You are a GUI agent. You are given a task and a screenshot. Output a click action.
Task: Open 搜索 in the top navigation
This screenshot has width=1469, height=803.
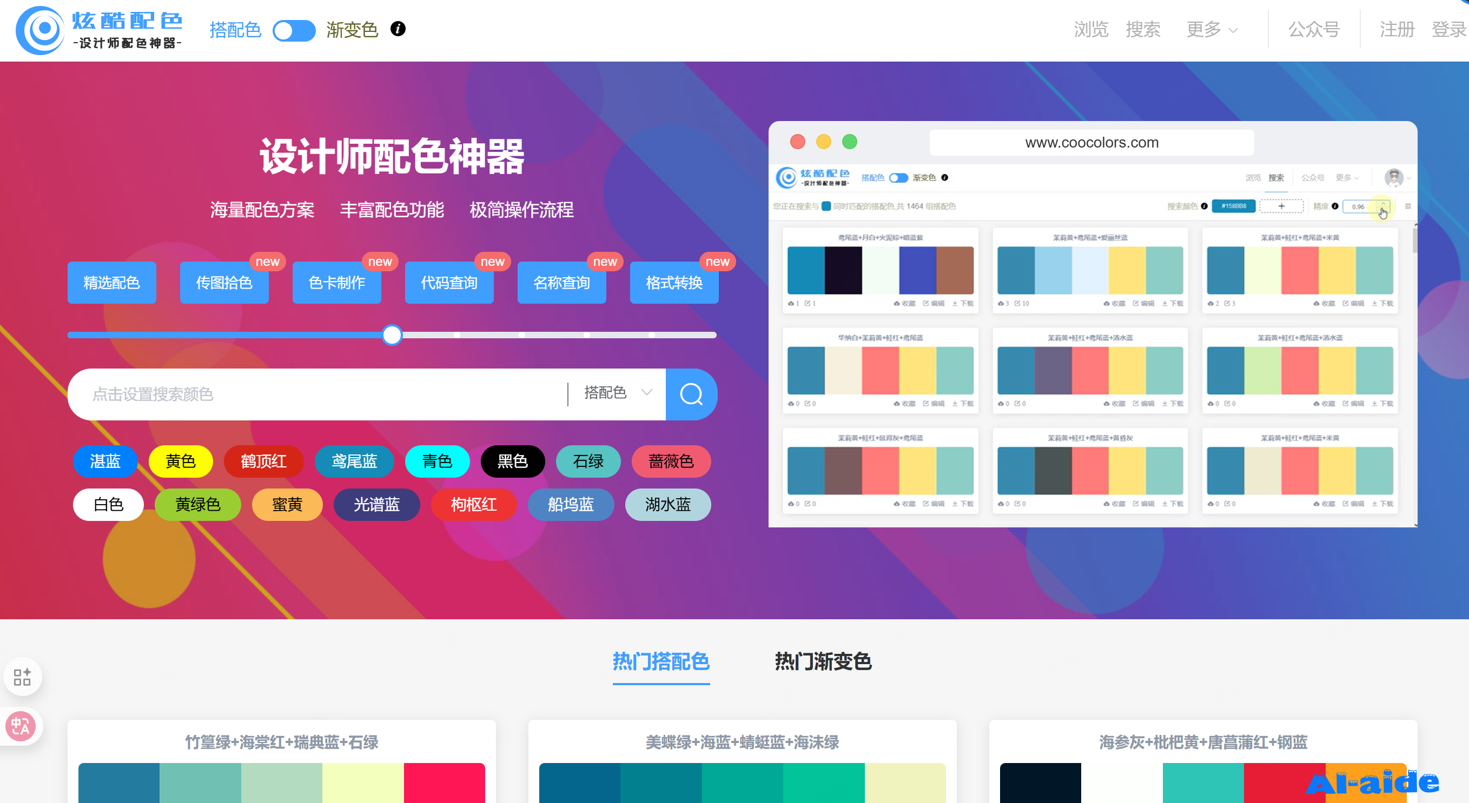1143,29
